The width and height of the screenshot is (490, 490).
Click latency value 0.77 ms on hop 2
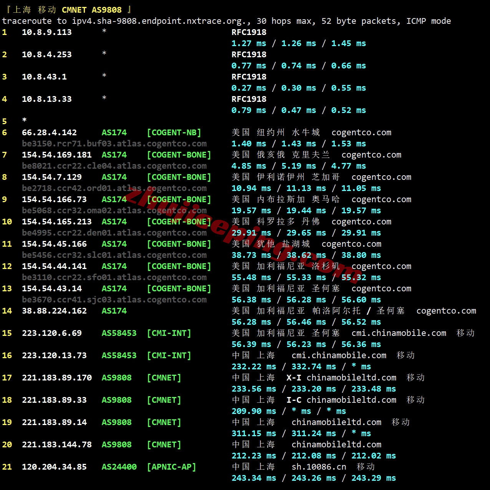pyautogui.click(x=249, y=66)
